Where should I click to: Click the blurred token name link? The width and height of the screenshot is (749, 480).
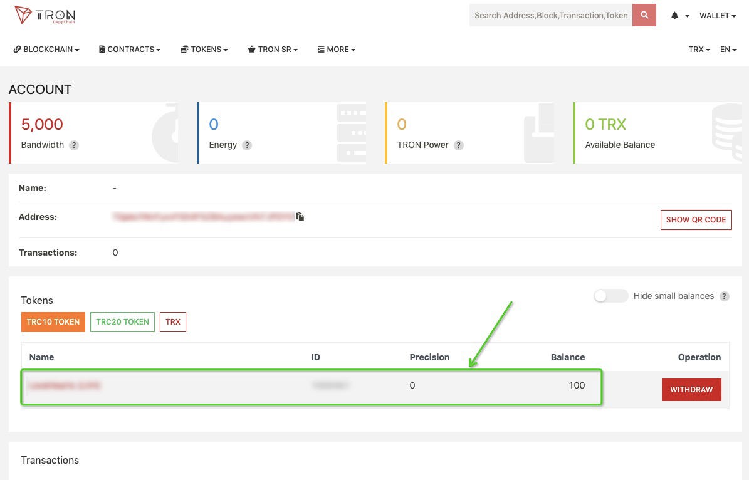click(65, 385)
